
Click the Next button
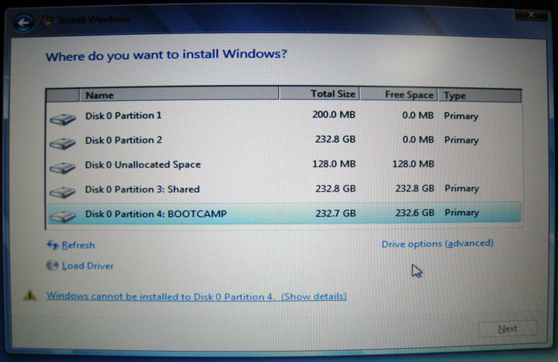coord(508,329)
